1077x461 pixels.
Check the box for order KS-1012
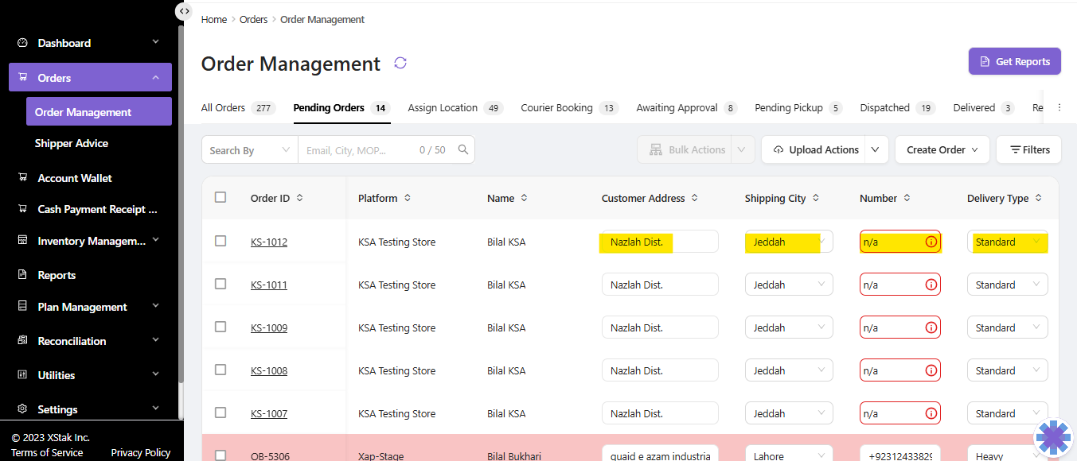220,242
